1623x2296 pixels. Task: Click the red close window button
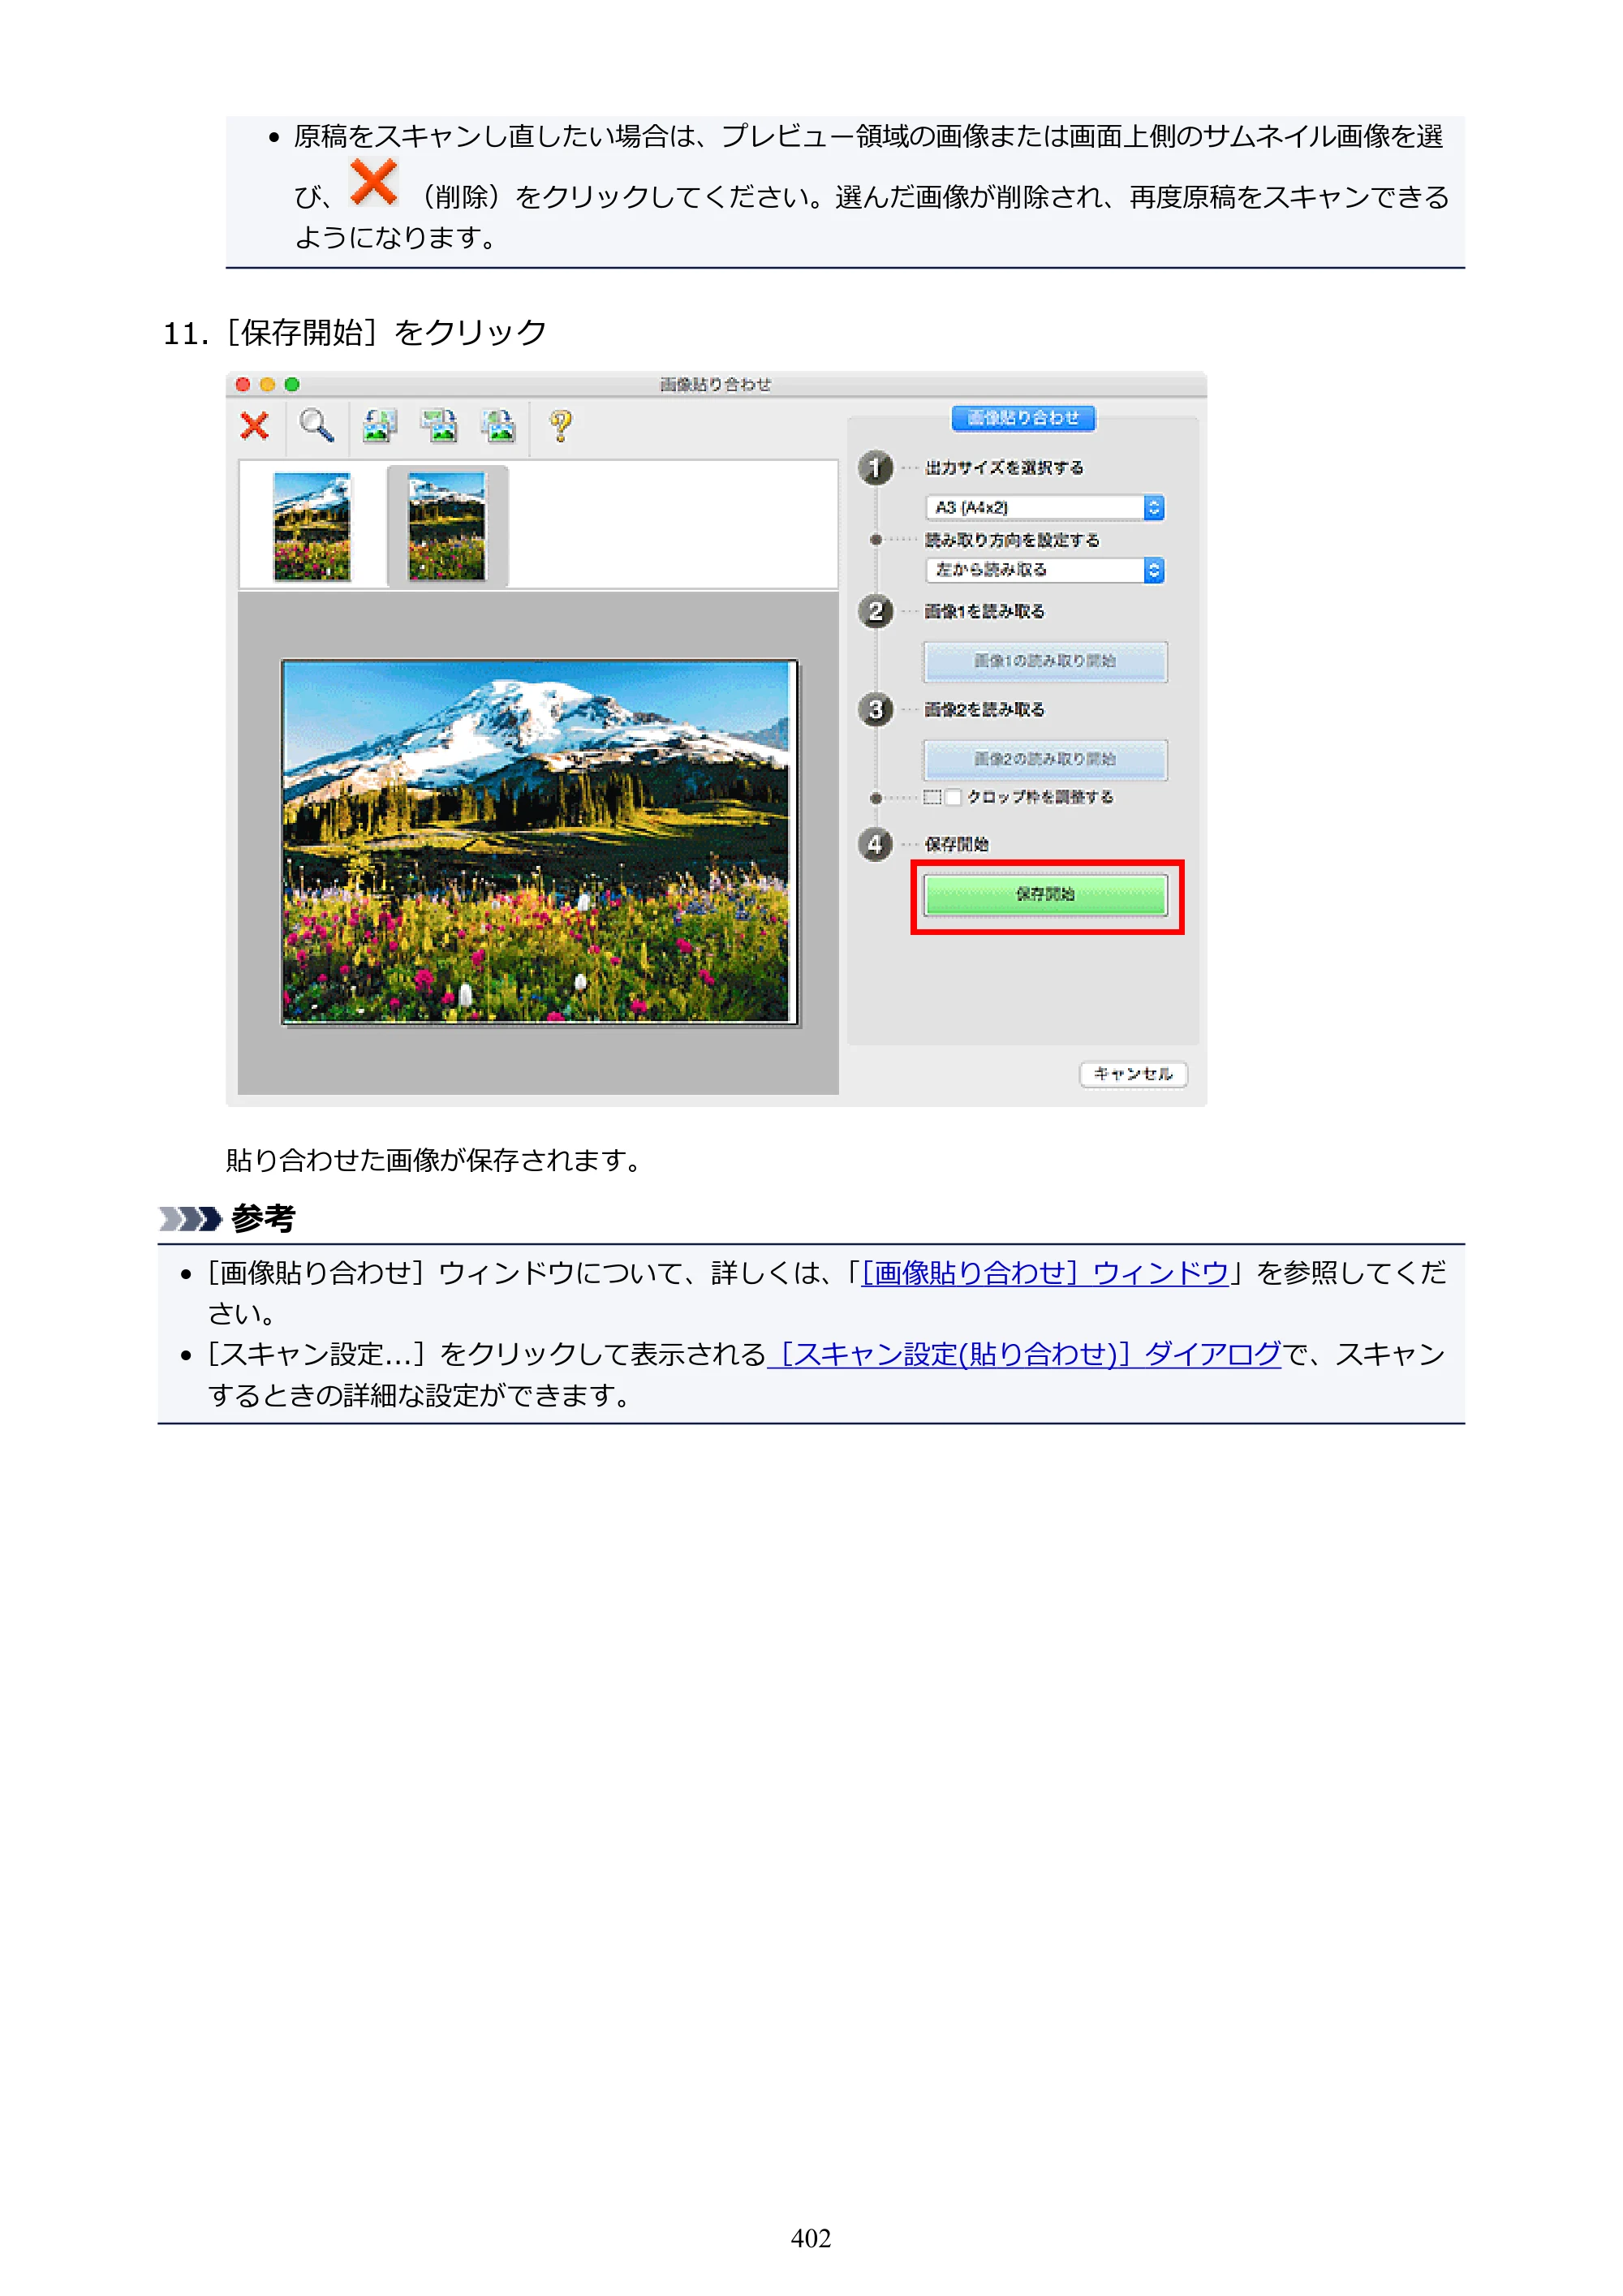[x=243, y=385]
